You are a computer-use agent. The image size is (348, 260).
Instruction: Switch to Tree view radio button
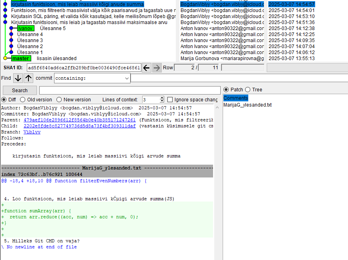point(247,90)
